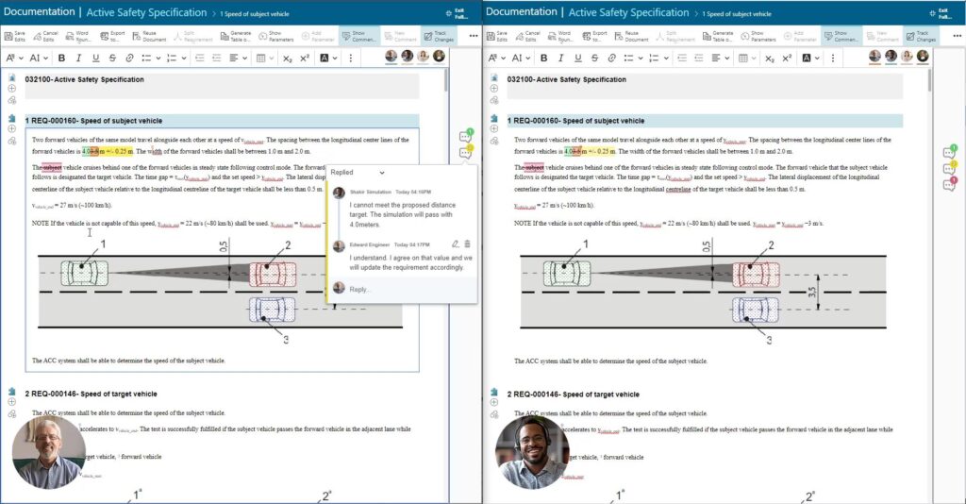Toggle Show Comments in right window
Image resolution: width=966 pixels, height=504 pixels.
click(x=841, y=37)
